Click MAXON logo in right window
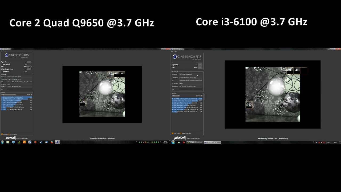 (179, 138)
